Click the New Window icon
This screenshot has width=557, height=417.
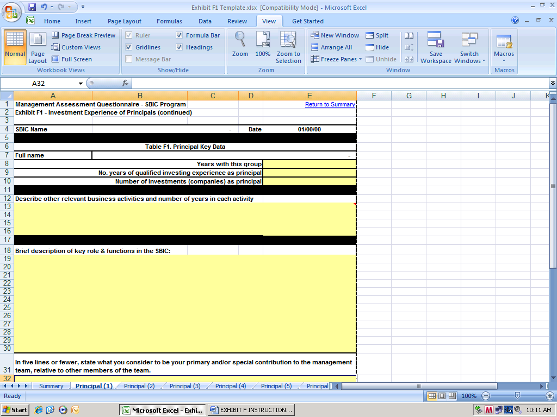335,35
